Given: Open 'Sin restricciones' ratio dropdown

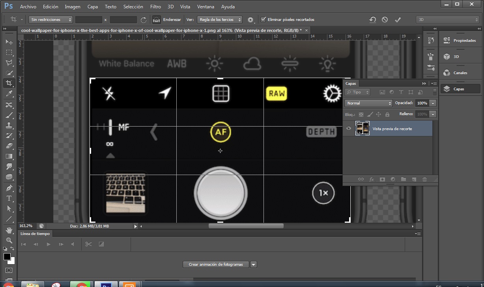Looking at the screenshot, I should [50, 19].
